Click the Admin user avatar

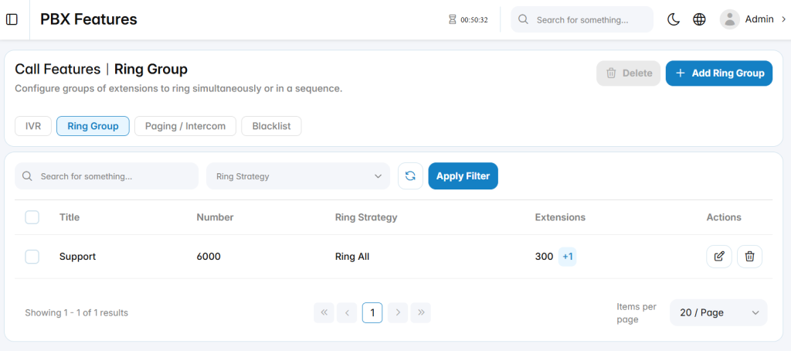(x=729, y=19)
